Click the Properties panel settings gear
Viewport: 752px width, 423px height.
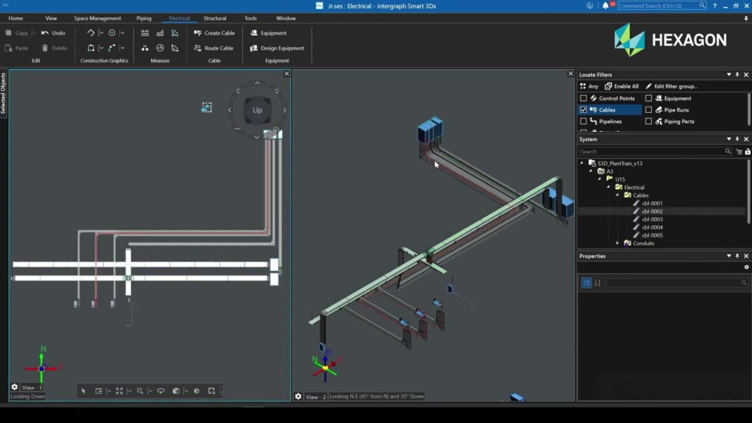click(x=746, y=268)
